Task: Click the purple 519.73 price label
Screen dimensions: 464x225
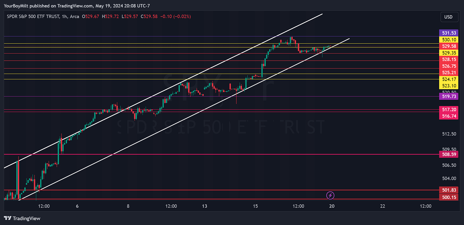Action: point(449,96)
